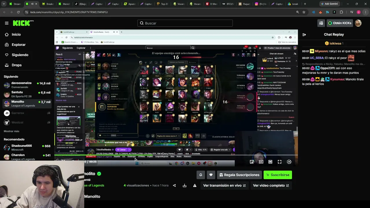Viewport: 370px width, 208px height.
Task: Enable mini player mode
Action: coord(252,162)
